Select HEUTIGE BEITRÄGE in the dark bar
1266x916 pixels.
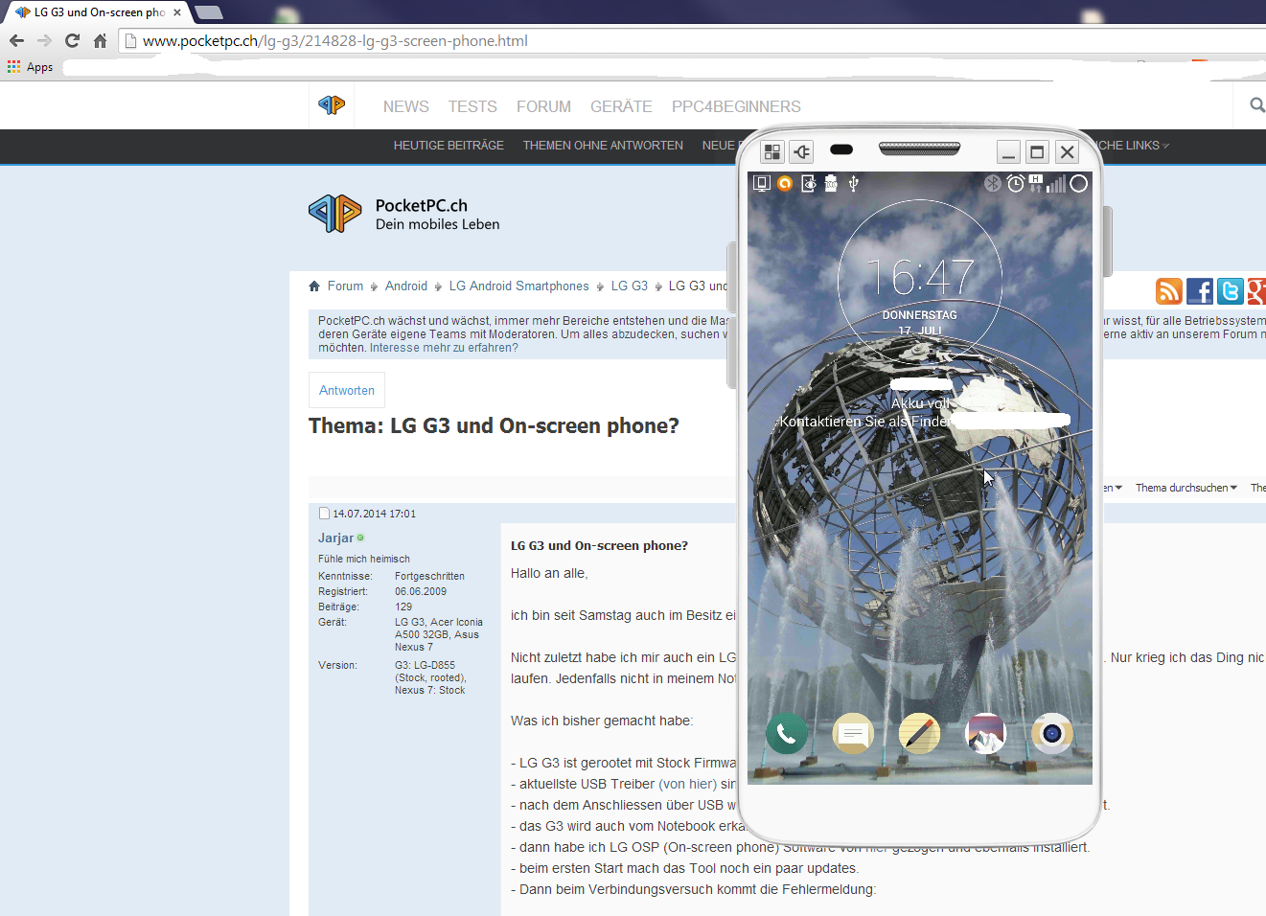point(449,146)
